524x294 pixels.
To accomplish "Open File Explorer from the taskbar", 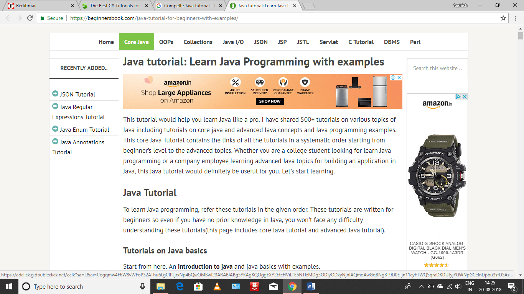I will tap(160, 286).
